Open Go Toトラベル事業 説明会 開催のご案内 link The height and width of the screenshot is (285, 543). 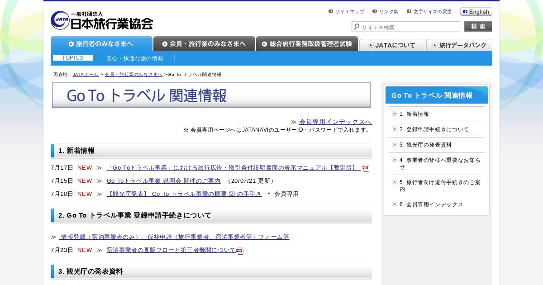click(164, 181)
